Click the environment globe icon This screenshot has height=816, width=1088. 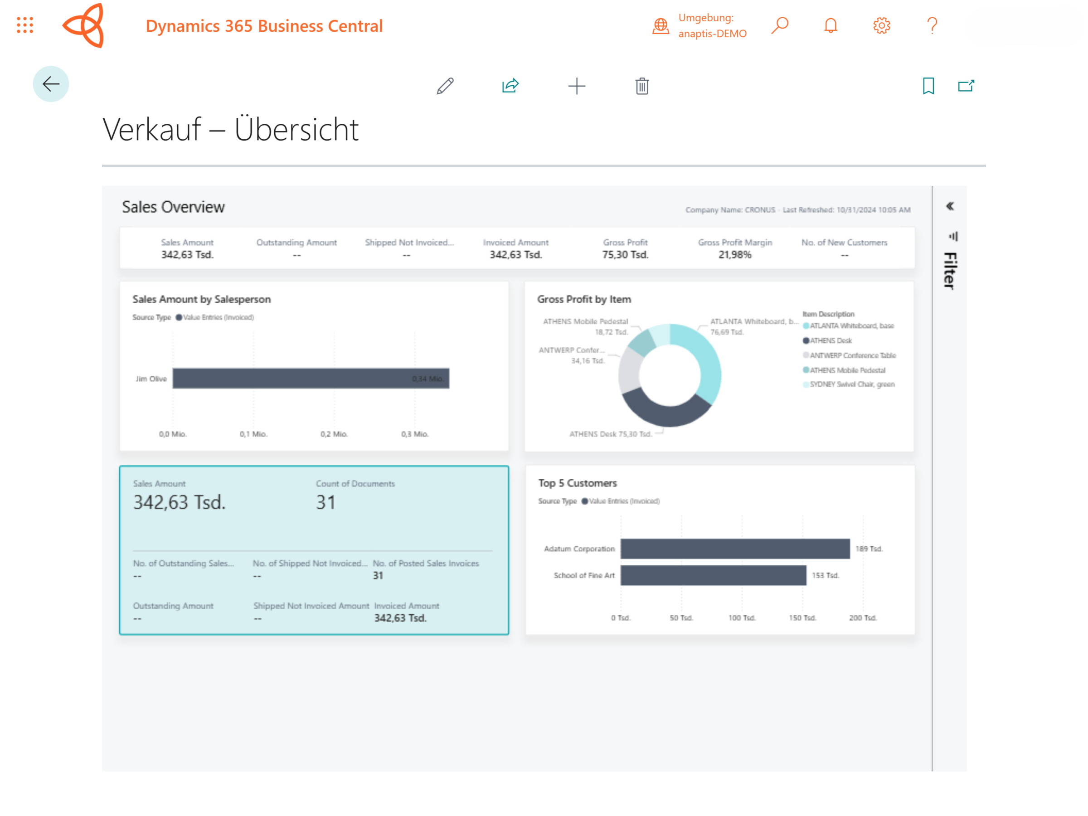point(661,25)
